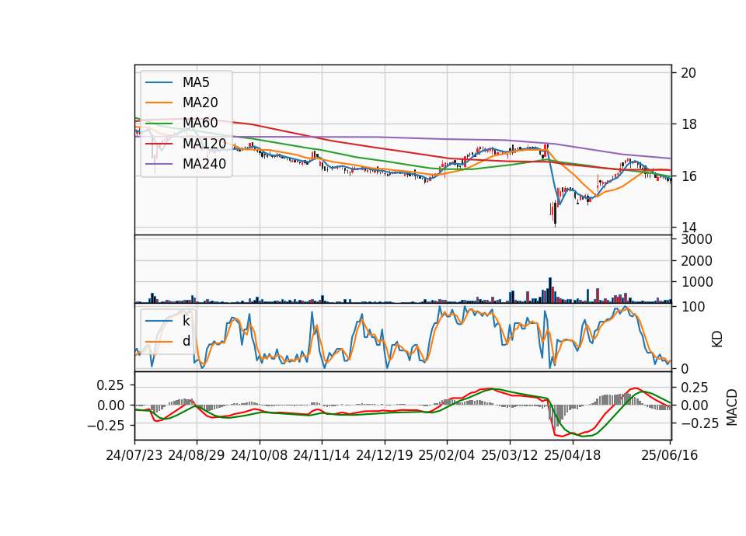Click the blue MA5 legend line sample
This screenshot has height=536, width=746.
point(159,82)
